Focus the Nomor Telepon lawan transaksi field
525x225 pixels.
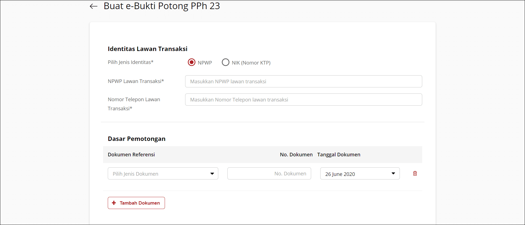click(303, 100)
